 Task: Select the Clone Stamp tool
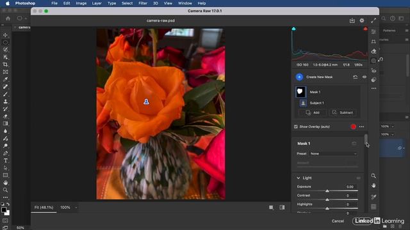click(x=5, y=102)
